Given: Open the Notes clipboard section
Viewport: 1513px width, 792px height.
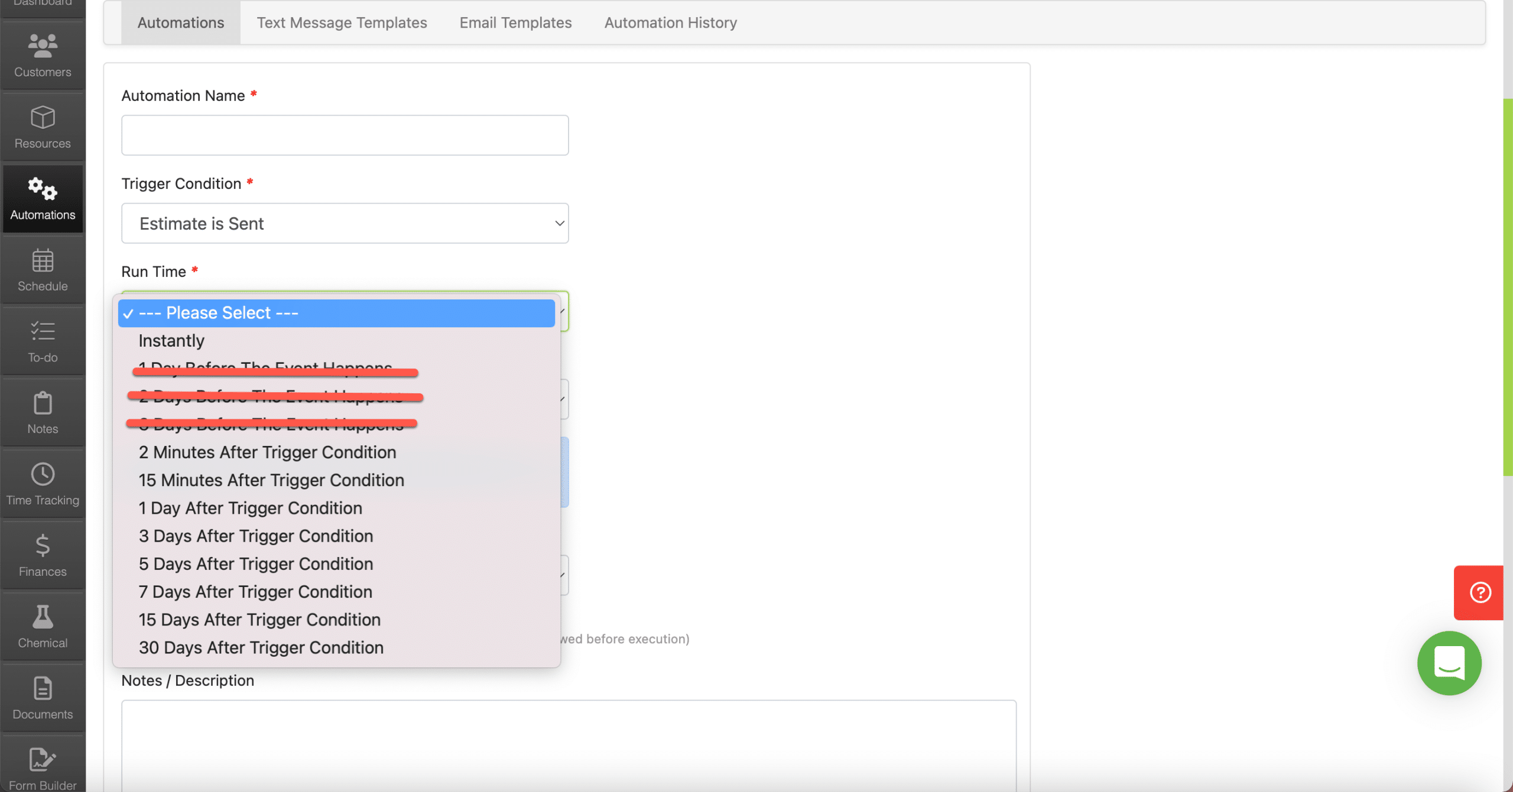Looking at the screenshot, I should point(42,412).
